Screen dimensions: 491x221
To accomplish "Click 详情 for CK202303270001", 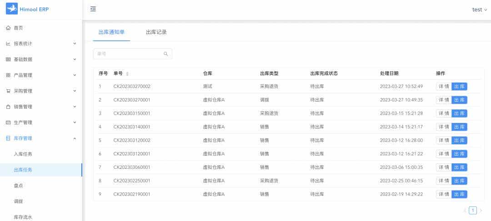I will [x=444, y=100].
